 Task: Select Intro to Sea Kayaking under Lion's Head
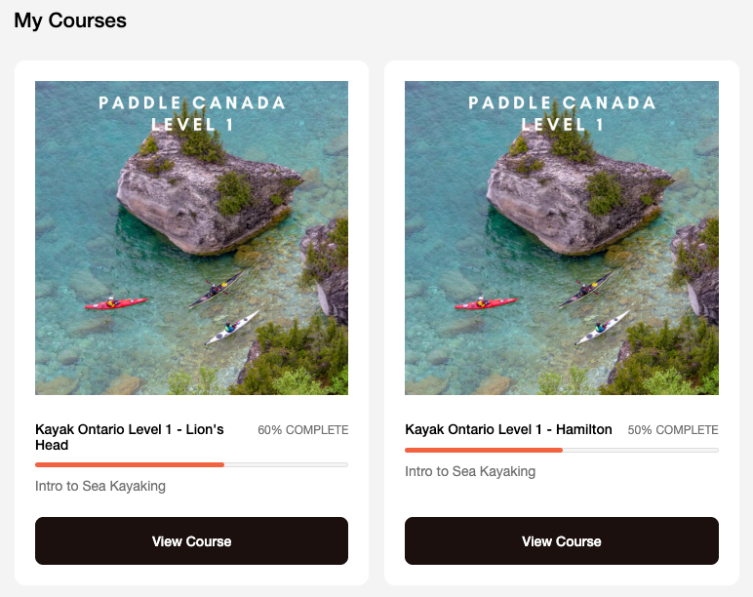click(x=100, y=486)
